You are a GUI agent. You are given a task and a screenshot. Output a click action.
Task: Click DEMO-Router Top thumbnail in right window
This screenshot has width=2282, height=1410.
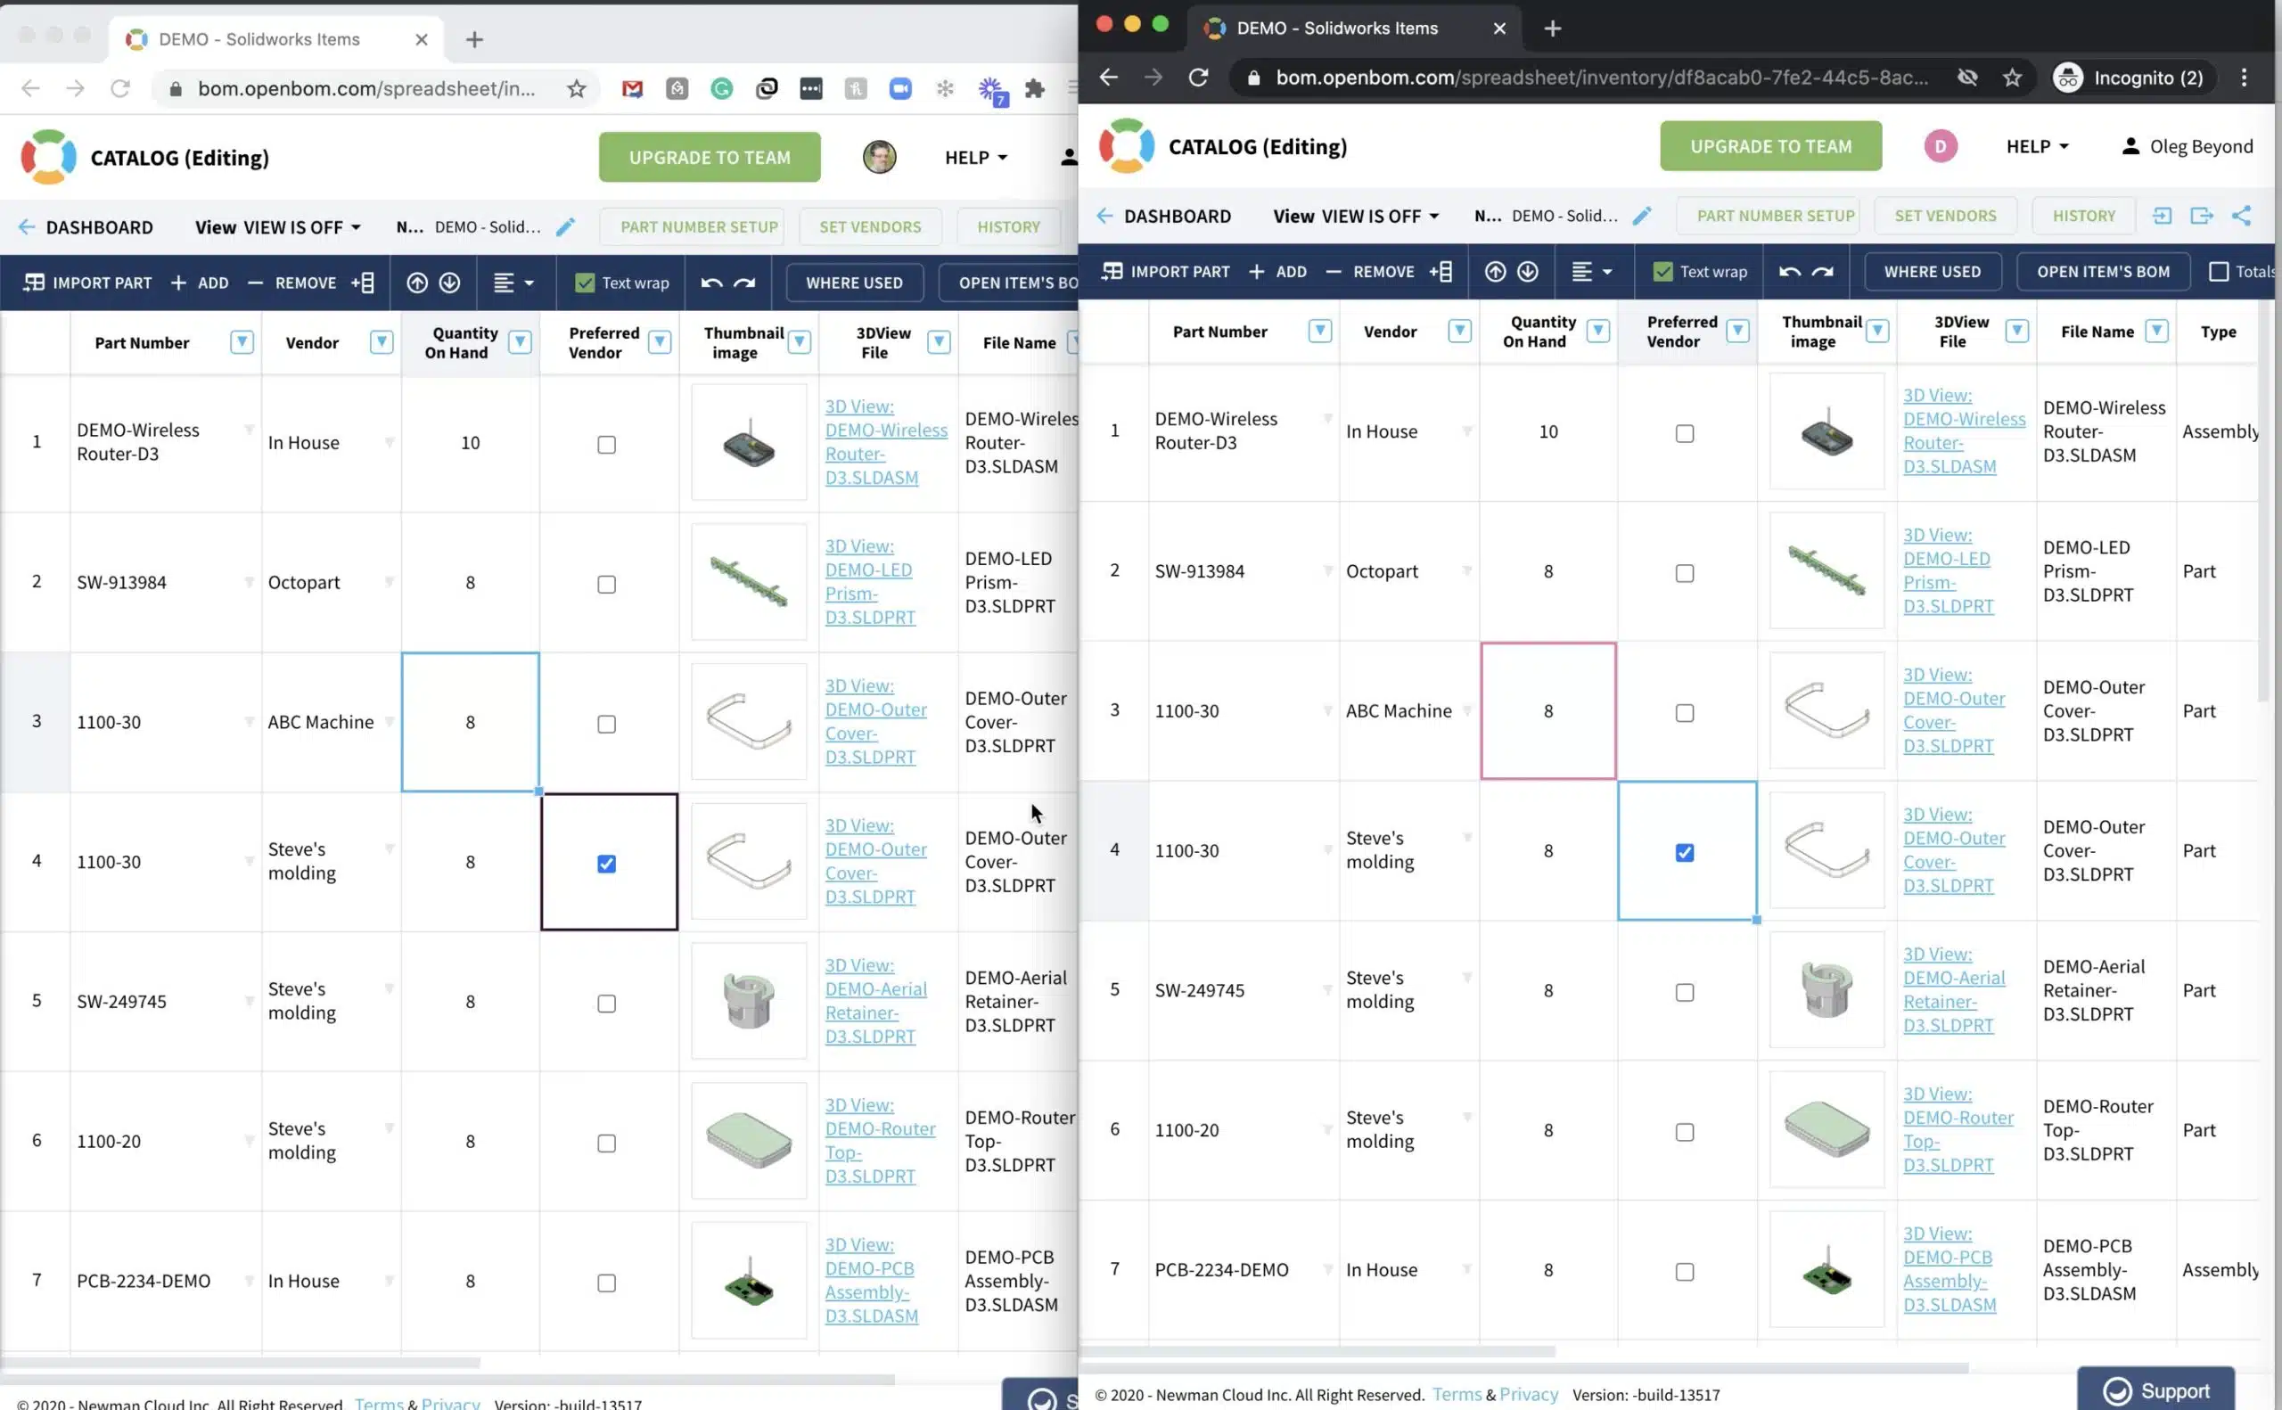click(x=1826, y=1130)
